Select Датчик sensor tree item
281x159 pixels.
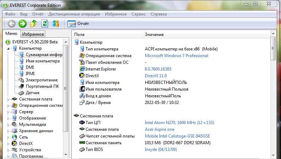33,93
